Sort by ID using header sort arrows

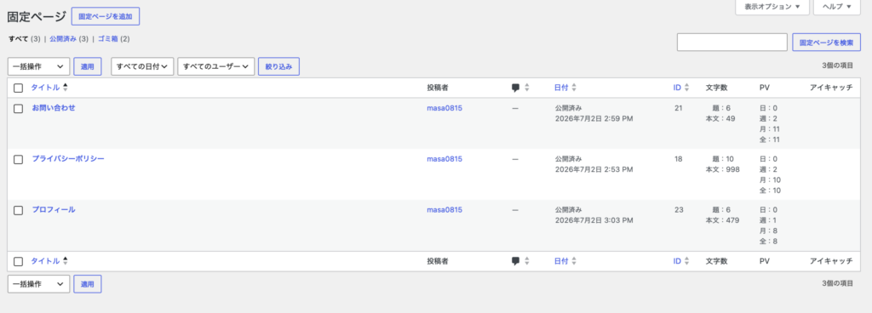pyautogui.click(x=687, y=88)
